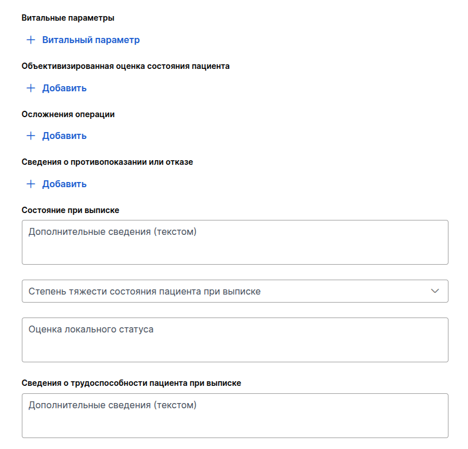The width and height of the screenshot is (468, 449).
Task: Click Добавить under Осложнения операции
Action: click(x=64, y=136)
